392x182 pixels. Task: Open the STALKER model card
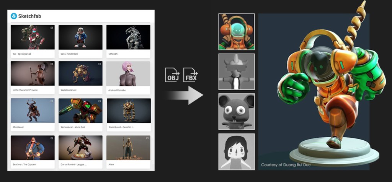pos(128,41)
